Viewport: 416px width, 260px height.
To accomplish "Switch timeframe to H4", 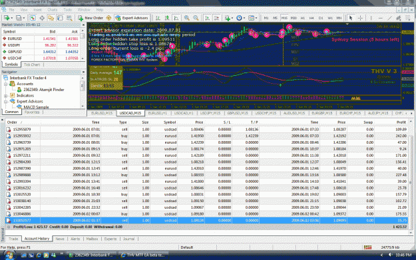I will click(x=312, y=18).
